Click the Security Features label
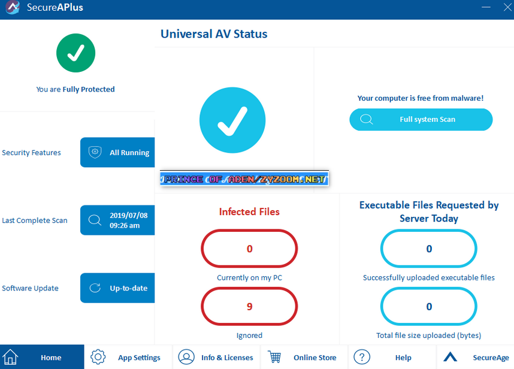Screen dimensions: 514x369 32,153
